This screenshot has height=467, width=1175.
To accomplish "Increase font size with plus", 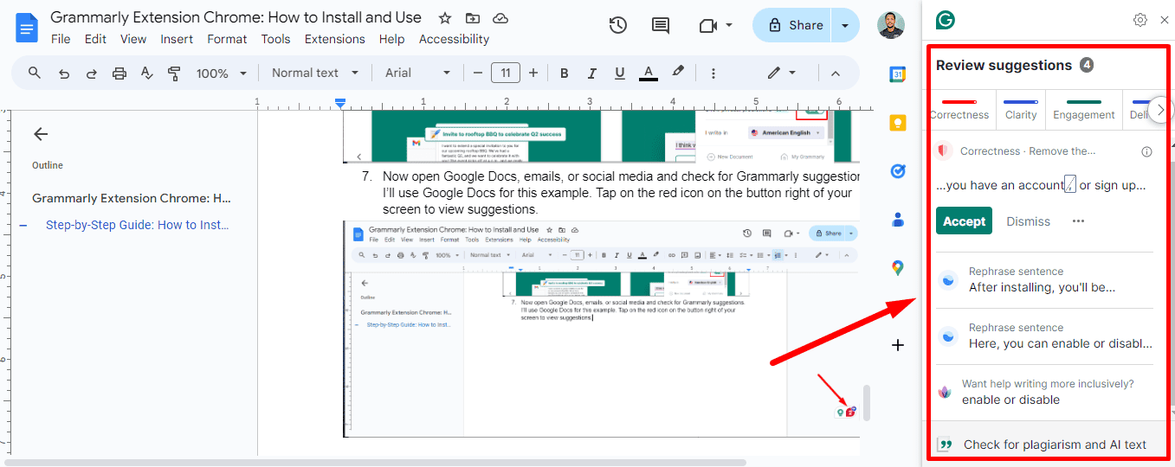I will pyautogui.click(x=533, y=74).
